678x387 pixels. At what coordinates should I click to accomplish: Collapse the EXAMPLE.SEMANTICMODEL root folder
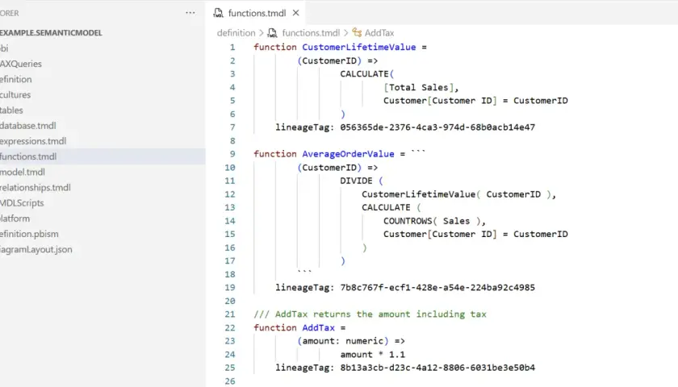(51, 33)
